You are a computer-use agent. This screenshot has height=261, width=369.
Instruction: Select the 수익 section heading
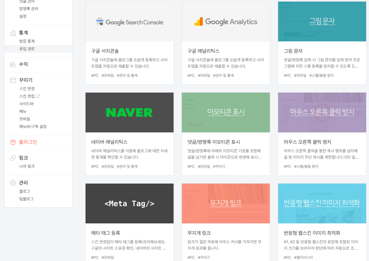click(23, 64)
